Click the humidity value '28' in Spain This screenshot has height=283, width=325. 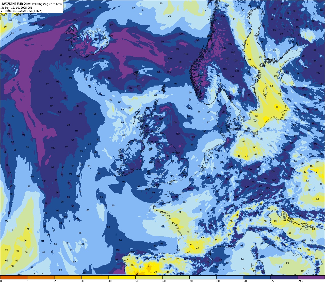pyautogui.click(x=137, y=274)
